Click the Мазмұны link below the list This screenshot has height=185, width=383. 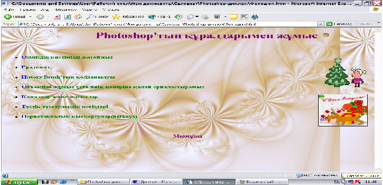coord(188,136)
